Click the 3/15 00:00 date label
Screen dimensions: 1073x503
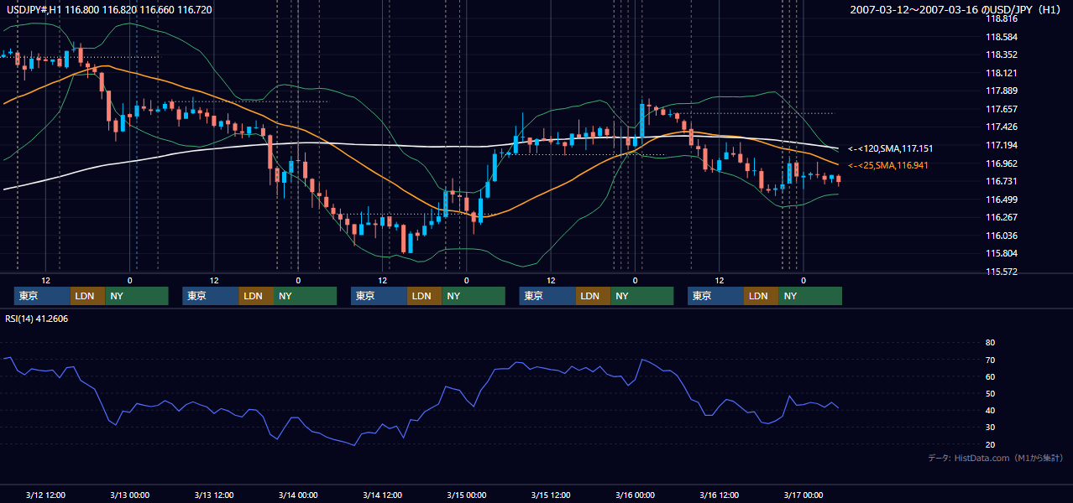(x=466, y=495)
